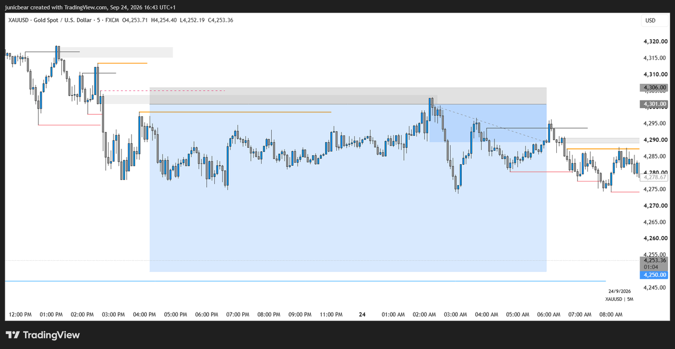Click the 11:00 PM time axis label

[x=331, y=315]
